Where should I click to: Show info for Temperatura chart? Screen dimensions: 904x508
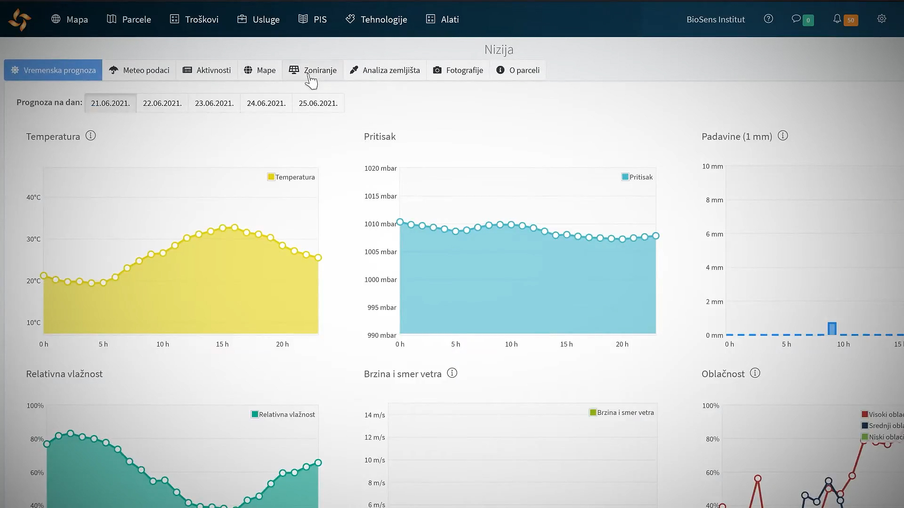click(91, 135)
